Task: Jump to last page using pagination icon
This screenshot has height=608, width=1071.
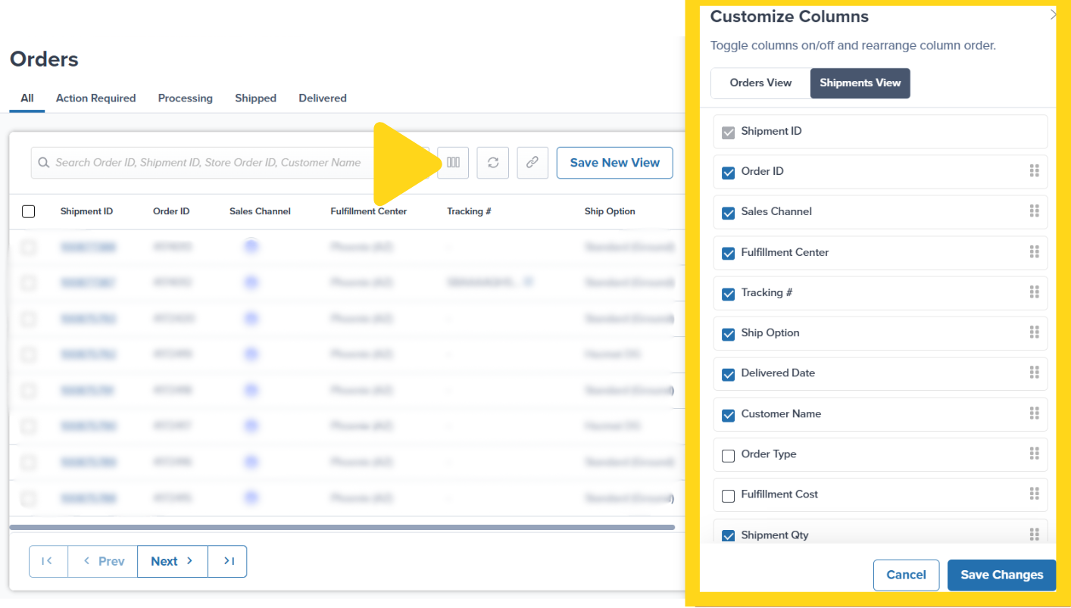Action: click(227, 561)
